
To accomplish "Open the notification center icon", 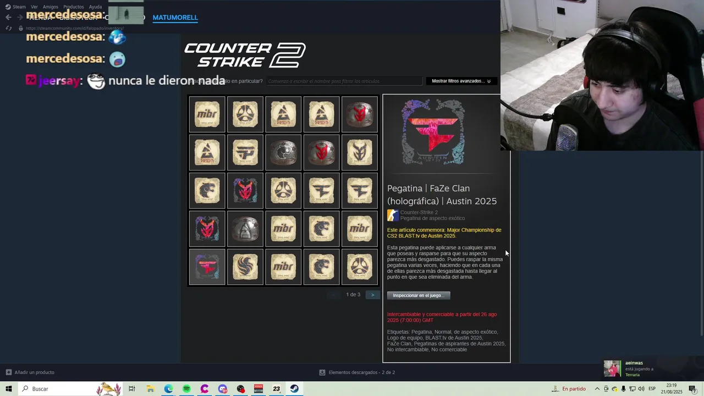I will 692,389.
